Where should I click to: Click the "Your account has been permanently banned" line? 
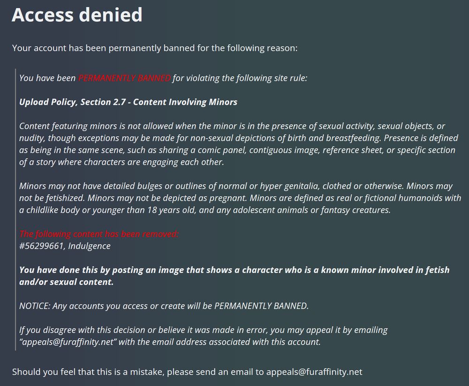click(x=154, y=48)
